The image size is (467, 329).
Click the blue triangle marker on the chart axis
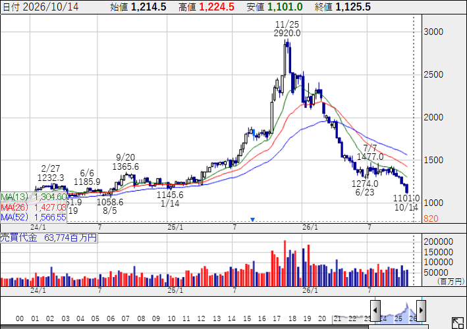coord(252,220)
